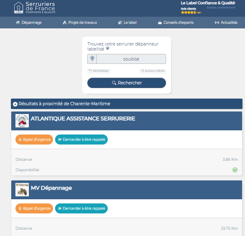Click the Serruriers de France logo
This screenshot has height=236, width=245.
click(x=35, y=8)
